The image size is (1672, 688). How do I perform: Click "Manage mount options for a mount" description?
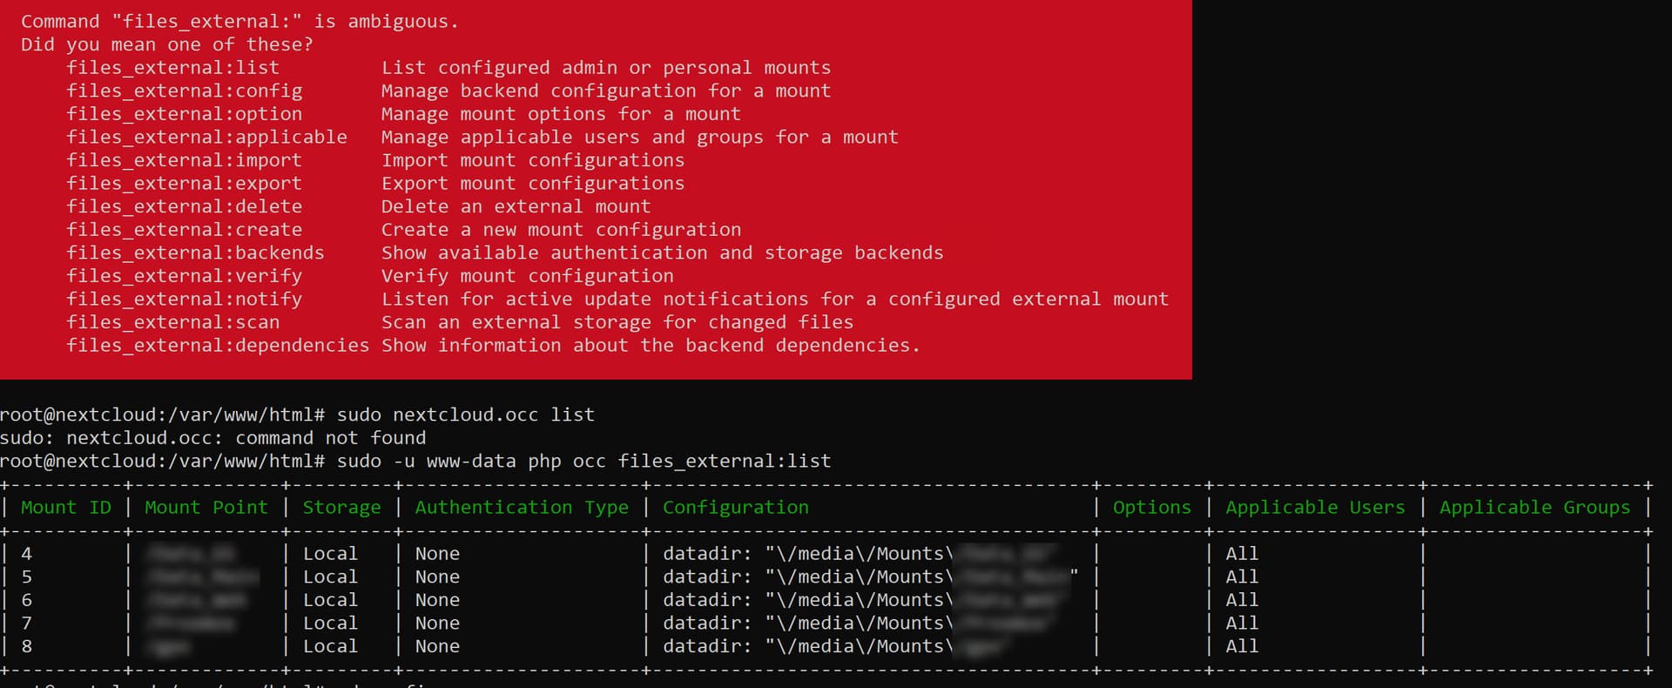[x=561, y=114]
